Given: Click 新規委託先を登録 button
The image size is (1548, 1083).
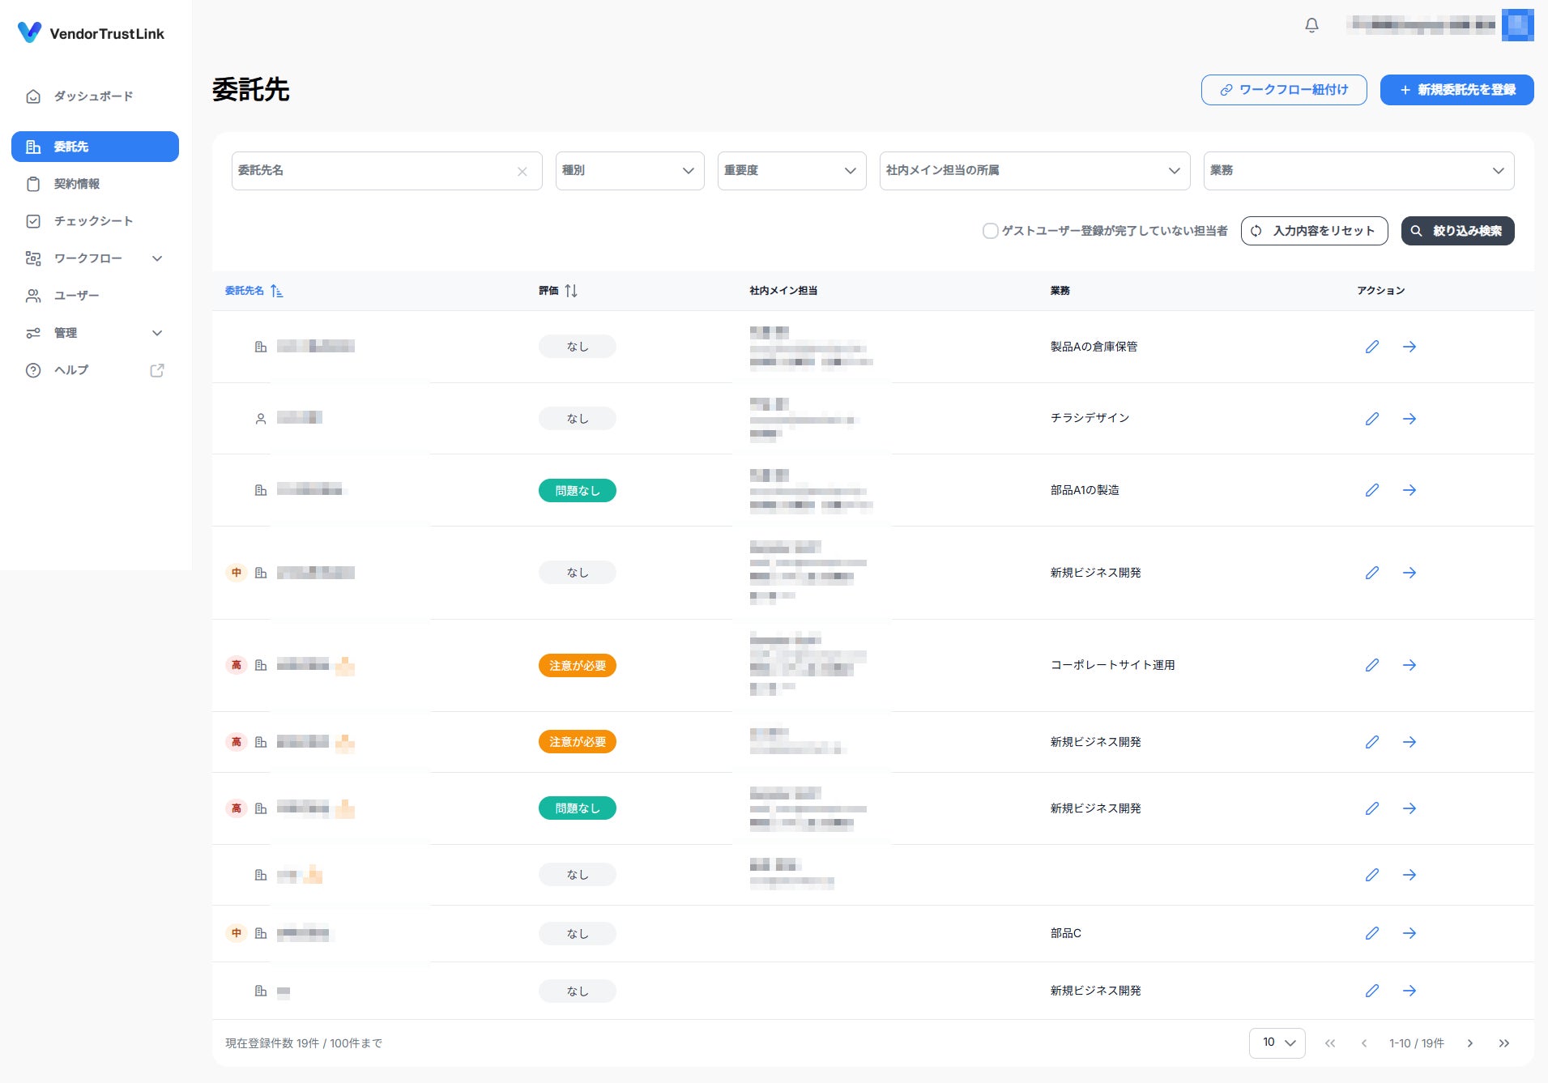Looking at the screenshot, I should pyautogui.click(x=1456, y=90).
